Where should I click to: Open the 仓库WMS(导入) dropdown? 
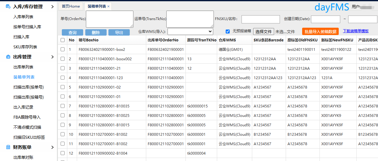coord(190,31)
